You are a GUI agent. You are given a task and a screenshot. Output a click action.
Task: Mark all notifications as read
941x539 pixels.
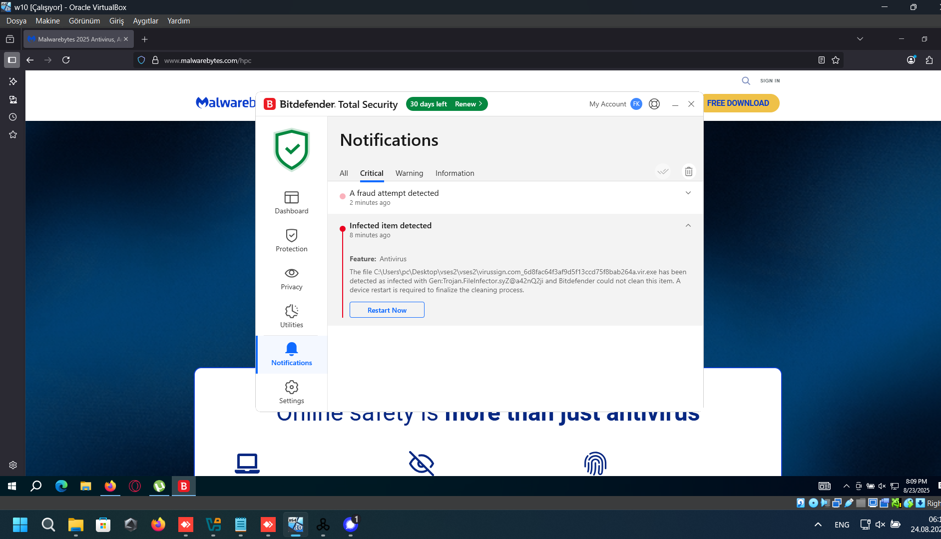[x=663, y=171]
